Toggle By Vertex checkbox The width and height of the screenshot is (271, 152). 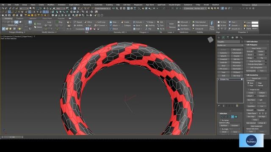tap(221, 120)
